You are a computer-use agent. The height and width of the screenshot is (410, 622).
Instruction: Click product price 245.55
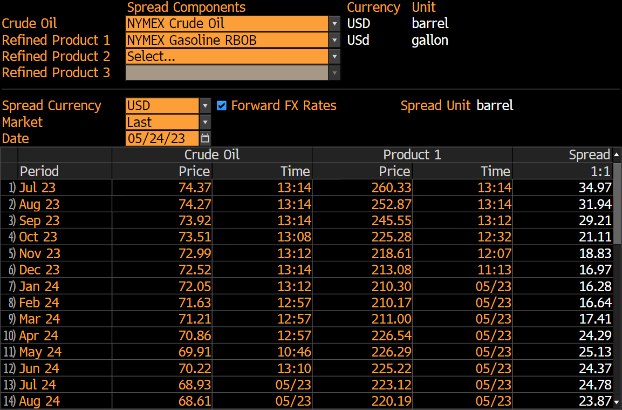coord(392,220)
